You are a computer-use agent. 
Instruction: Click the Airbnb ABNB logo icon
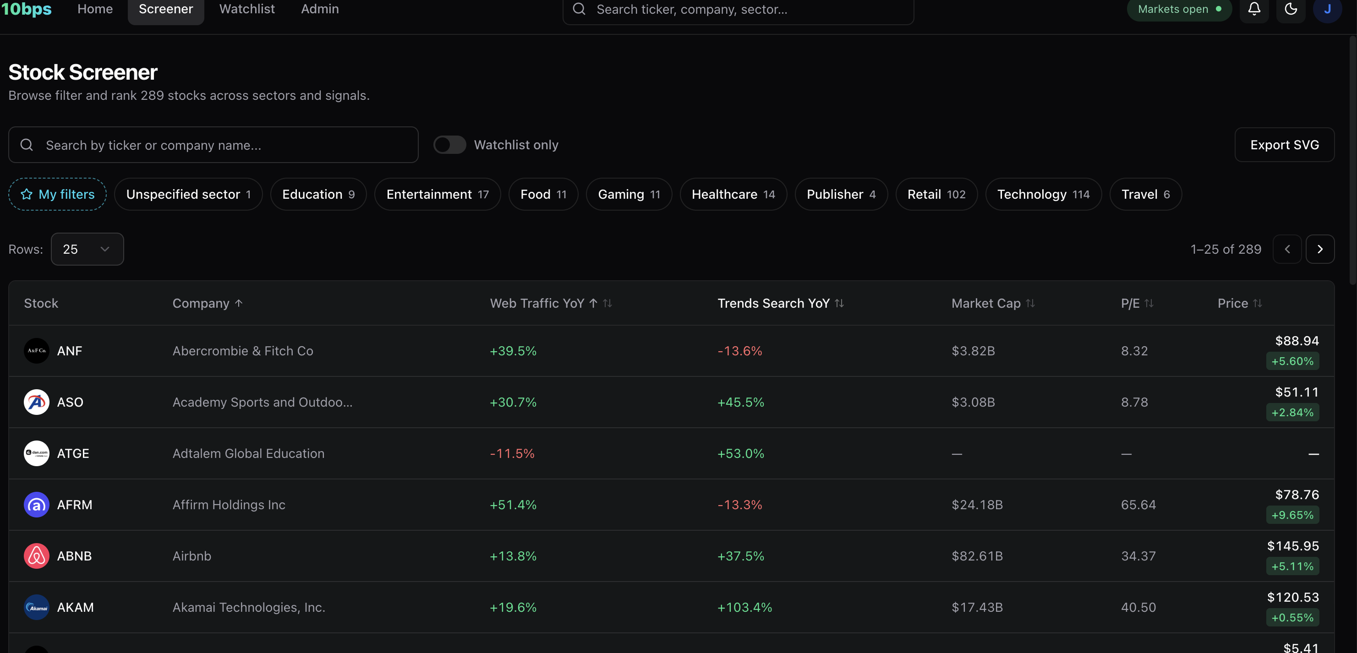(36, 556)
